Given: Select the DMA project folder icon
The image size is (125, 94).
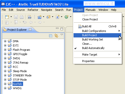Looking at the screenshot, I should (10, 41).
